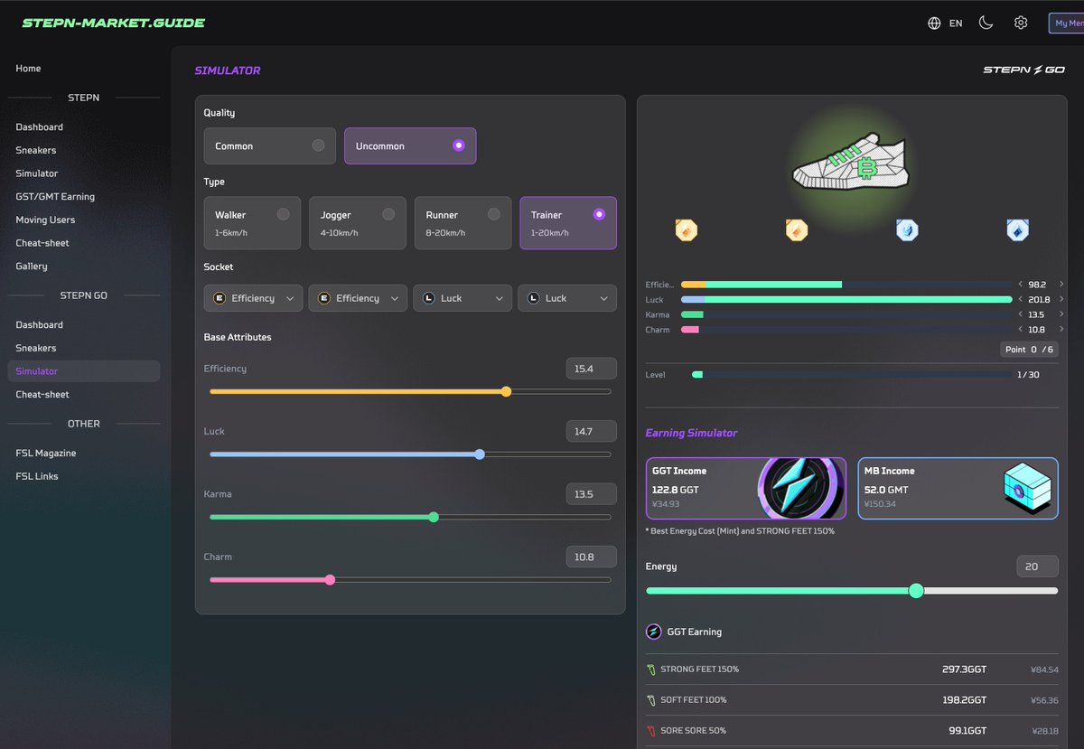Open the first Efficiency socket dropdown

[253, 298]
